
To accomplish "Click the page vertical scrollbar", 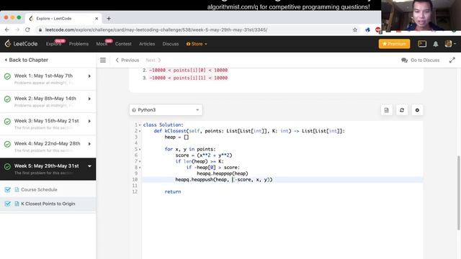I will pyautogui.click(x=458, y=193).
